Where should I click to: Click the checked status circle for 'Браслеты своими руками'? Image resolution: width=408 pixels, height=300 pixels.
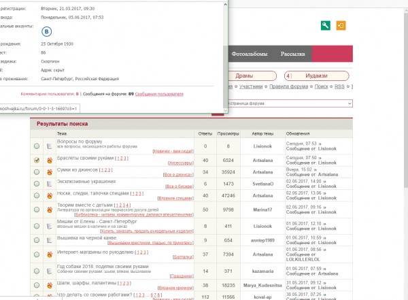[37, 160]
